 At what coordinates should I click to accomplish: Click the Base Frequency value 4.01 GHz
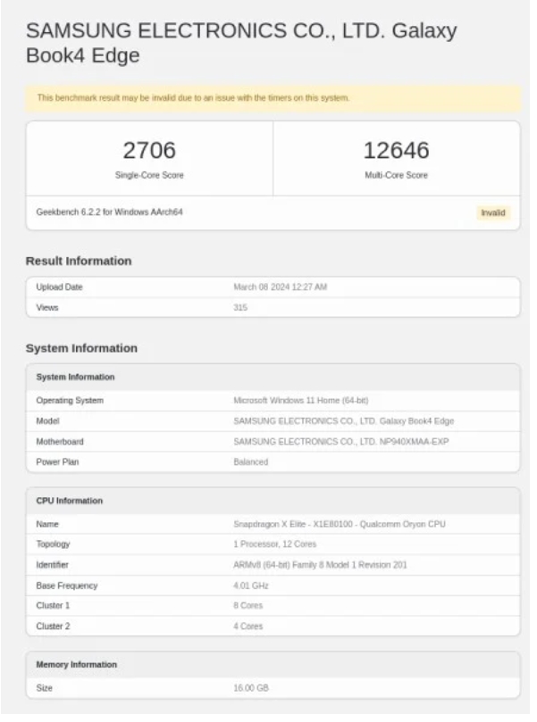click(x=250, y=586)
